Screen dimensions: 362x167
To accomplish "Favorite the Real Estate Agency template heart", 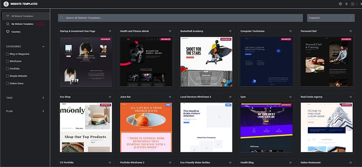I will (x=351, y=97).
